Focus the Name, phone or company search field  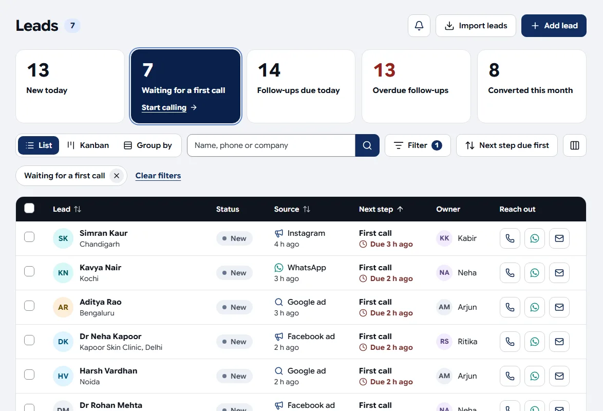271,145
